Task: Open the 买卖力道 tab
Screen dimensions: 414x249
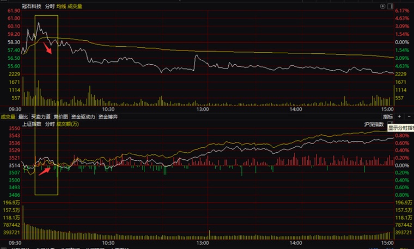Action: (x=41, y=117)
